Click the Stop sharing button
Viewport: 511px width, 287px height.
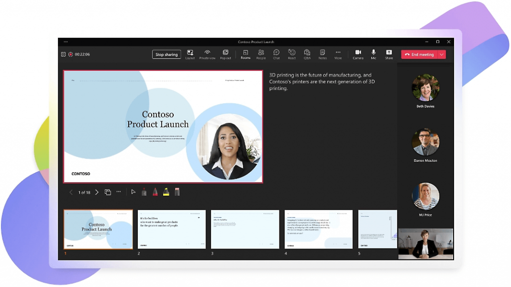point(167,54)
